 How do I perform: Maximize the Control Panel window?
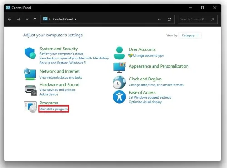coord(202,8)
